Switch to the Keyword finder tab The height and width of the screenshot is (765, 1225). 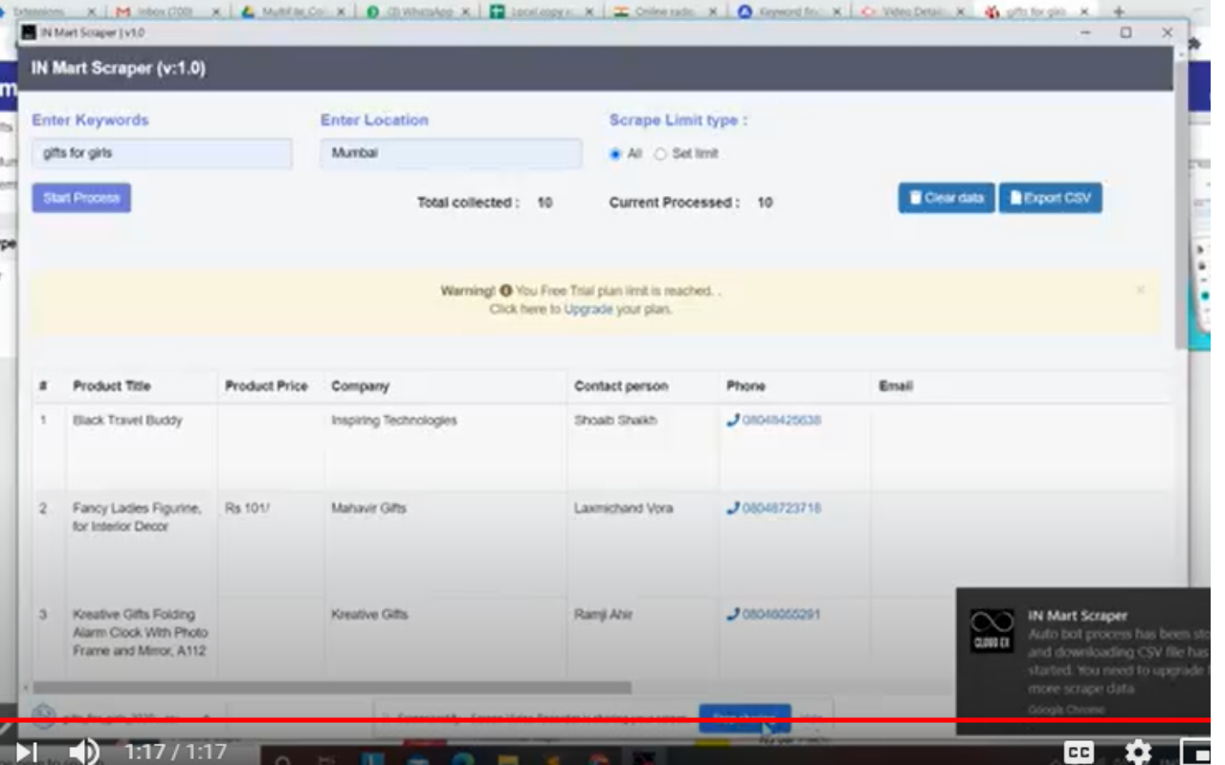pos(790,12)
